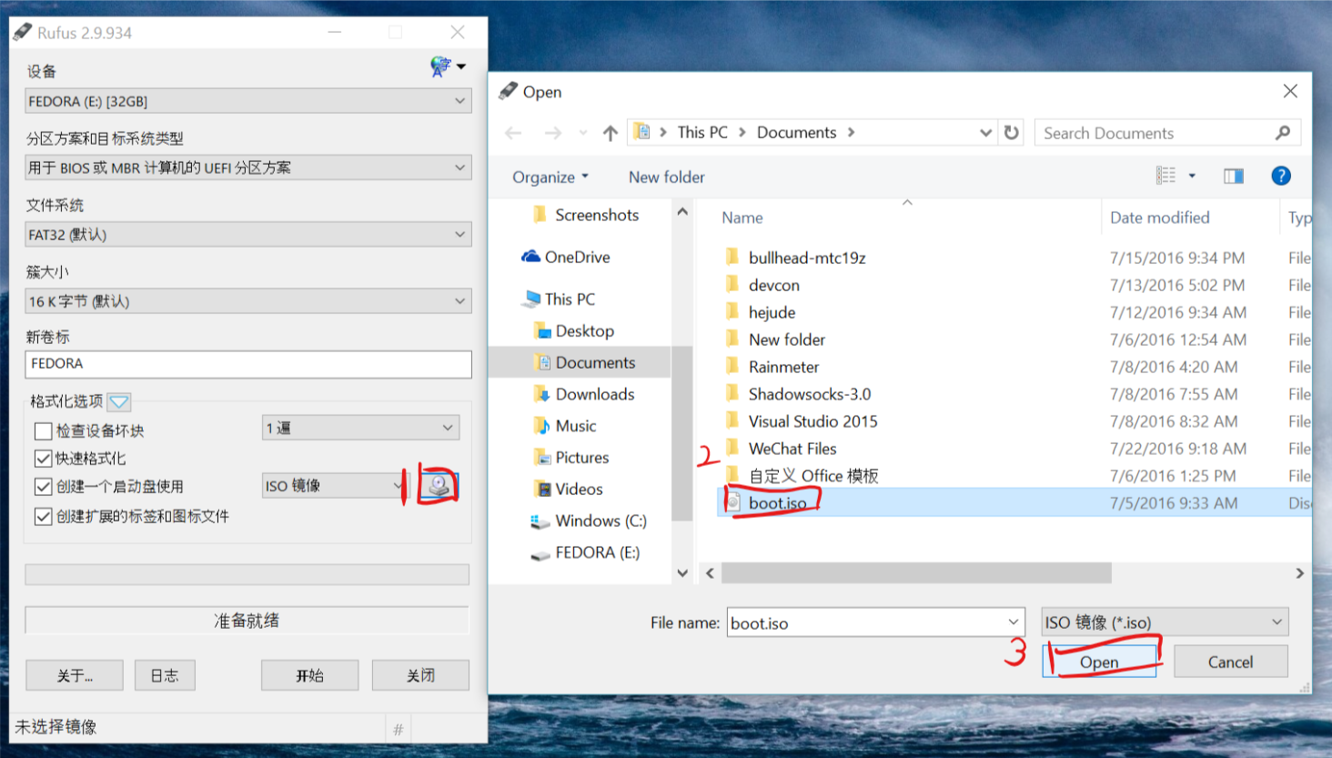Open cluster size 16 K dropdown

click(x=247, y=300)
